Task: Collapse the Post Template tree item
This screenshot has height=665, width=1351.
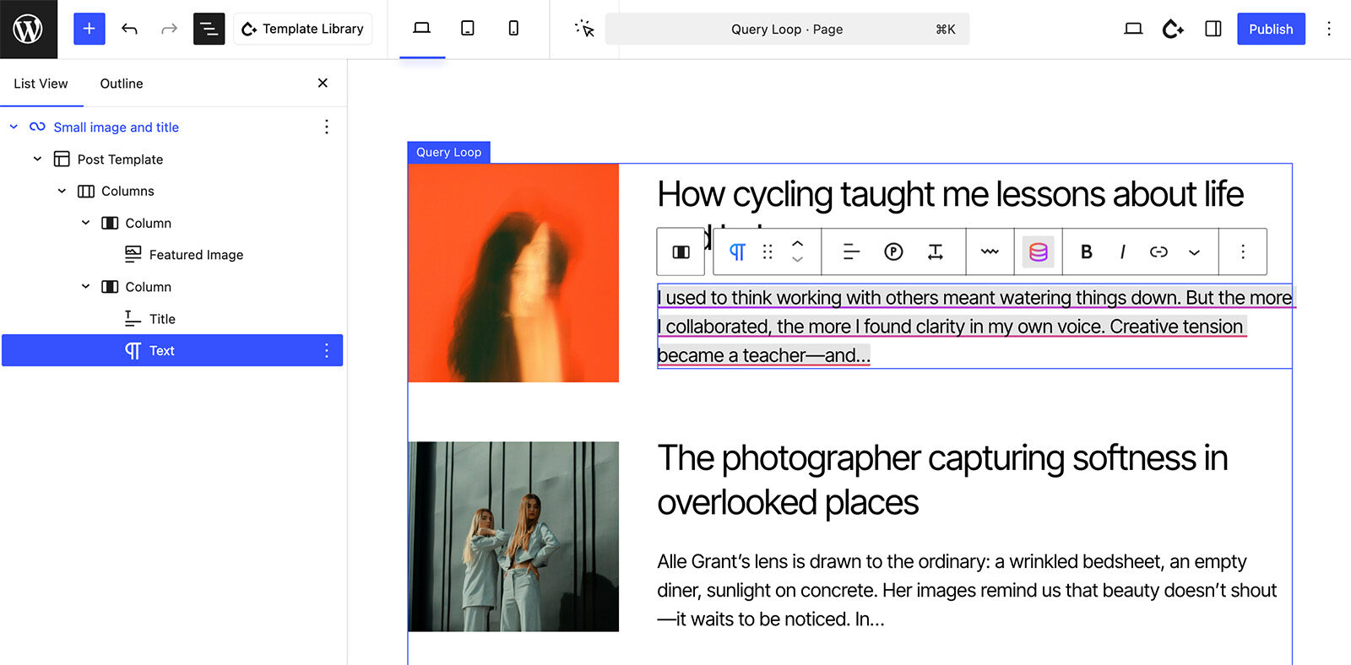Action: point(37,159)
